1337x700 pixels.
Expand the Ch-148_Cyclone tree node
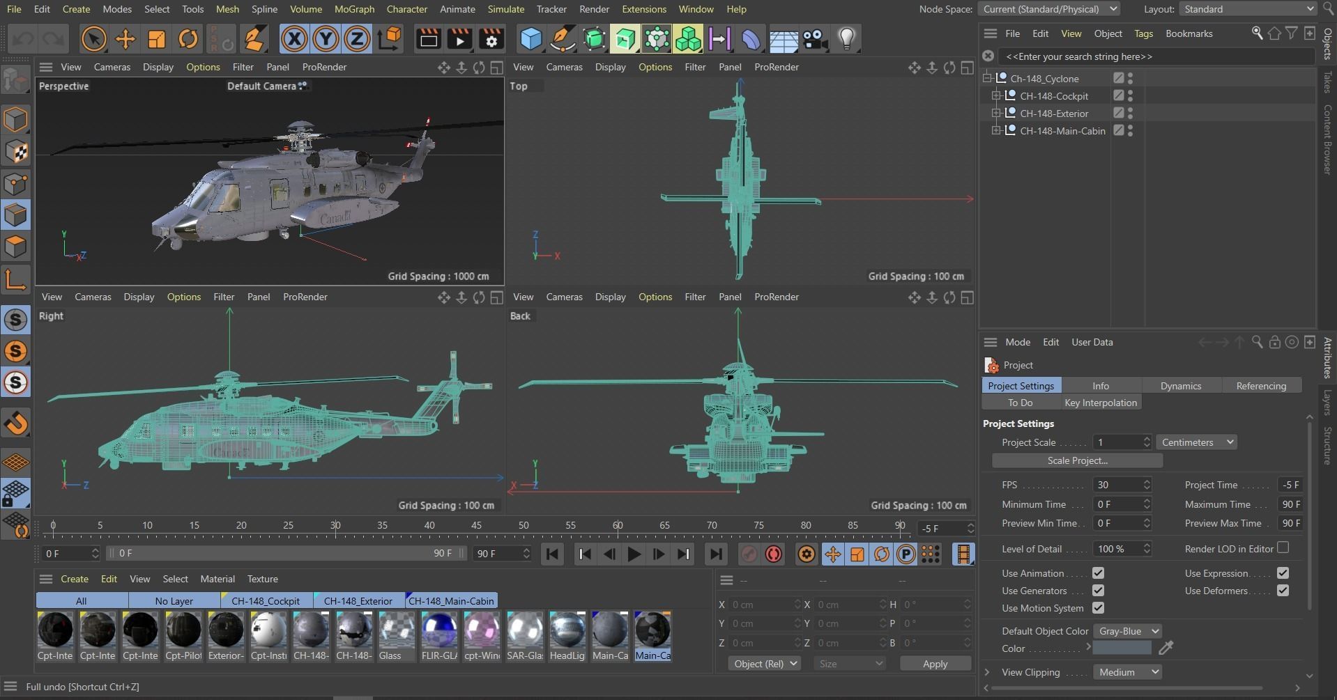987,78
